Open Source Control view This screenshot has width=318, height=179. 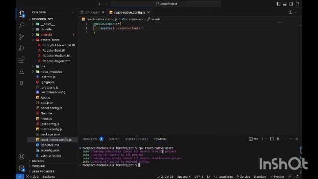(21, 37)
